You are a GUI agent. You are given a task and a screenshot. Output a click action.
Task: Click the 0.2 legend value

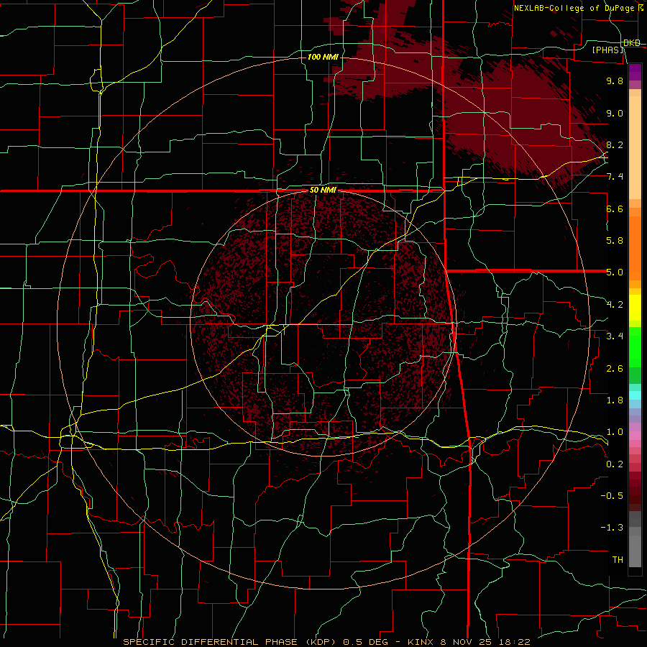point(615,464)
